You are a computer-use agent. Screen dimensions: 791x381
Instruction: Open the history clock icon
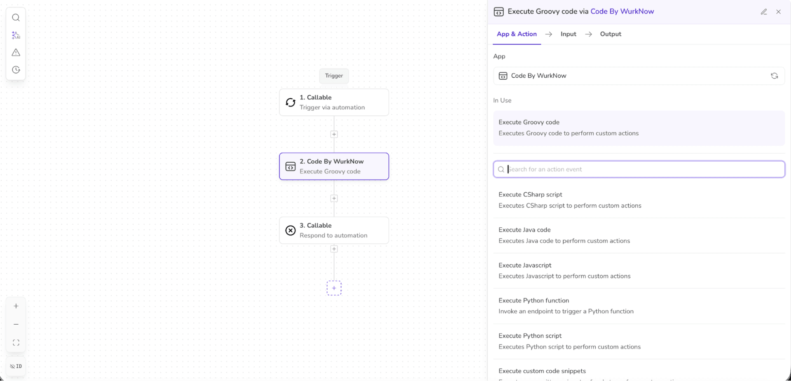(16, 70)
